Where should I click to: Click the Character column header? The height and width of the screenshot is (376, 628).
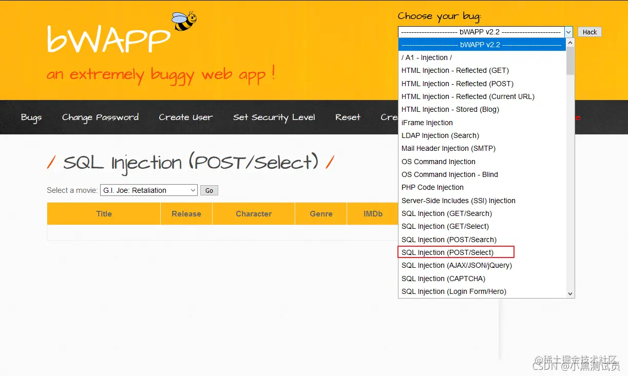(254, 214)
